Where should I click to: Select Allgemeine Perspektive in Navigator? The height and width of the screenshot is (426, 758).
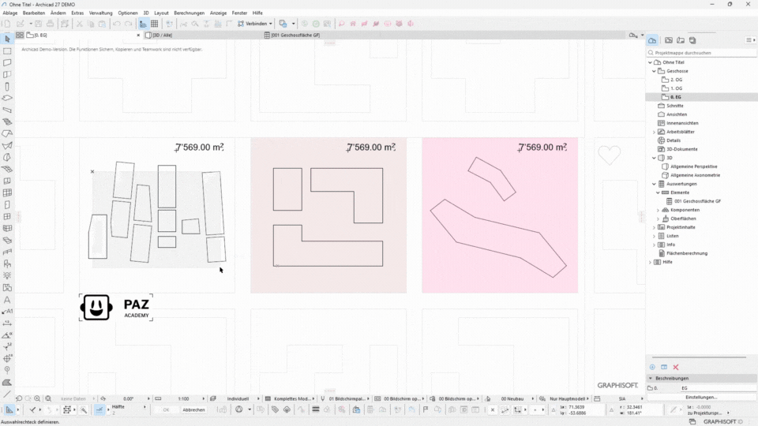pos(693,166)
